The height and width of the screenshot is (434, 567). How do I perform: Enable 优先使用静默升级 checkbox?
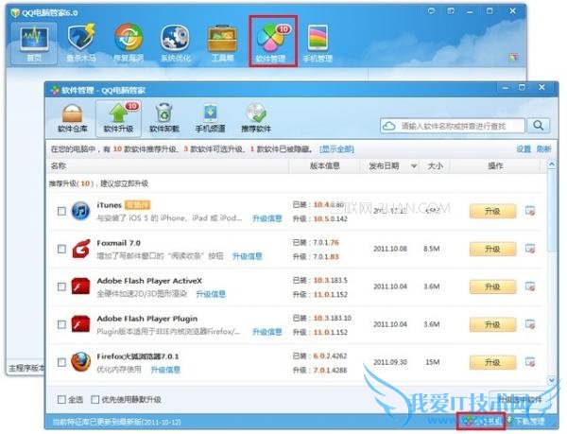coord(95,399)
